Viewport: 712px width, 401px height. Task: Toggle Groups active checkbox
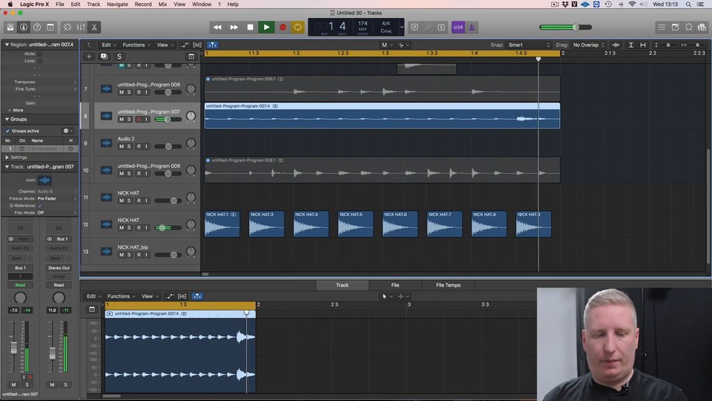7,131
